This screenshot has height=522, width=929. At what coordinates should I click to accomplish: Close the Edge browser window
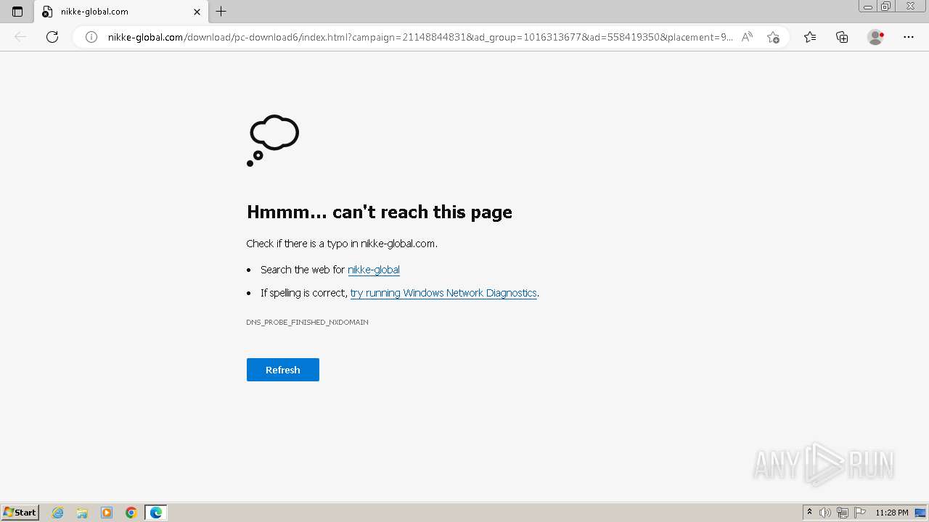[x=911, y=7]
